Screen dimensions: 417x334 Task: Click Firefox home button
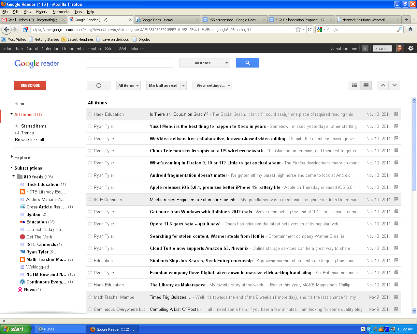410,29
